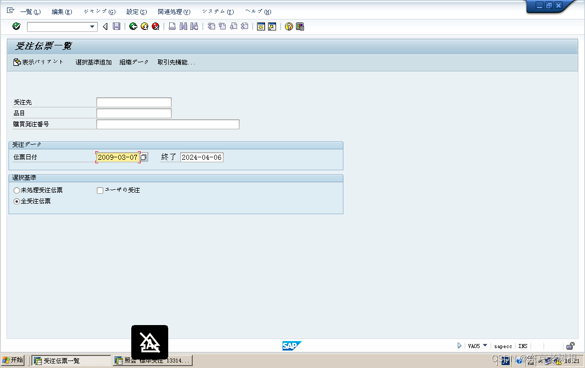
Task: Open the ヘルプ(H) menu
Action: point(258,12)
